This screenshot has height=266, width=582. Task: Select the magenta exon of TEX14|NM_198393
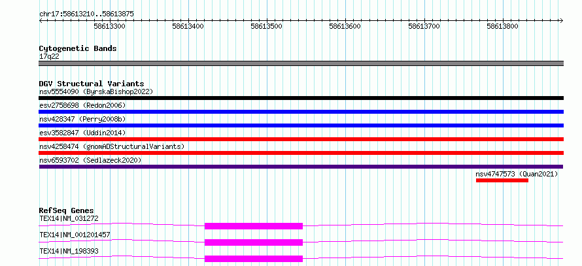point(254,259)
